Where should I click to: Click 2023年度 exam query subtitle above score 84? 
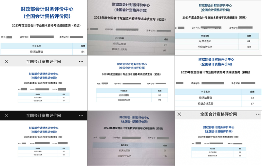tap(46, 26)
